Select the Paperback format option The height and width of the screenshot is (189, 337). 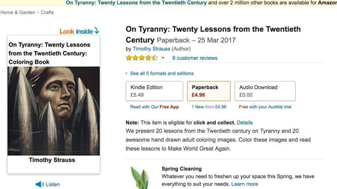[x=209, y=91]
